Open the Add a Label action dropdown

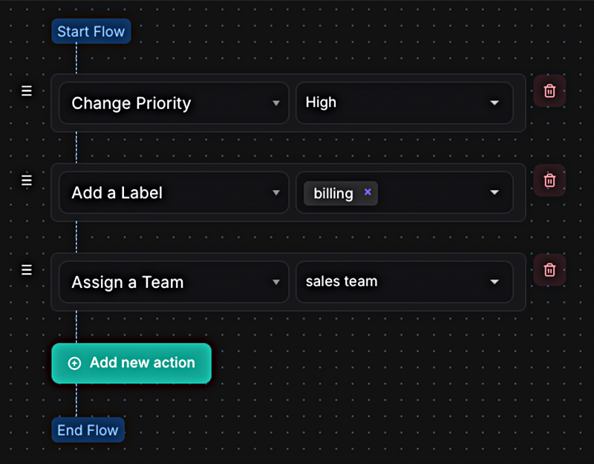pyautogui.click(x=275, y=193)
